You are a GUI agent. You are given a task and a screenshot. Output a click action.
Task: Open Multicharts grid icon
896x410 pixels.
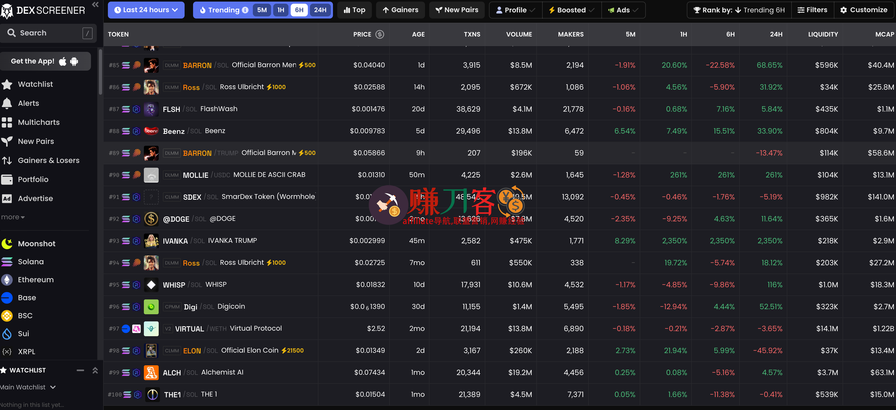click(7, 122)
